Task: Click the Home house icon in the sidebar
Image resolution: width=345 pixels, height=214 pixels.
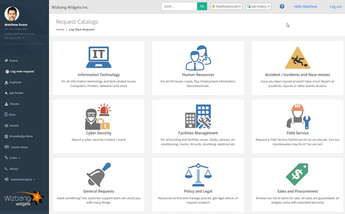Action: click(6, 60)
